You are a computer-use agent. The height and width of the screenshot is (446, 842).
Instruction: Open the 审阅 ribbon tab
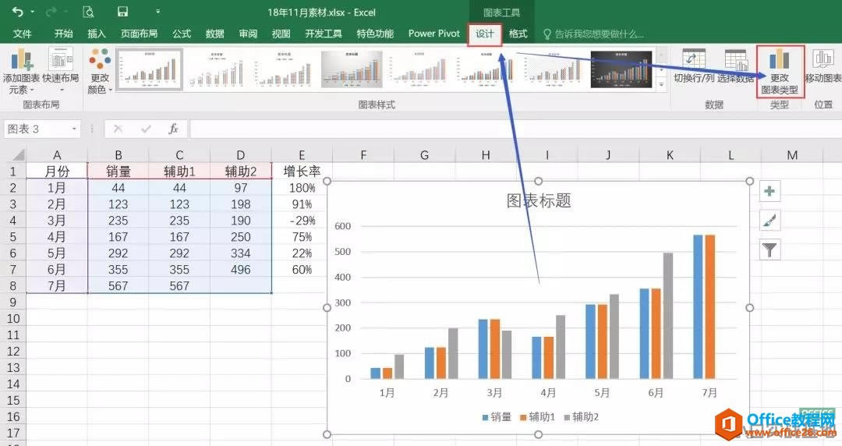tap(248, 34)
